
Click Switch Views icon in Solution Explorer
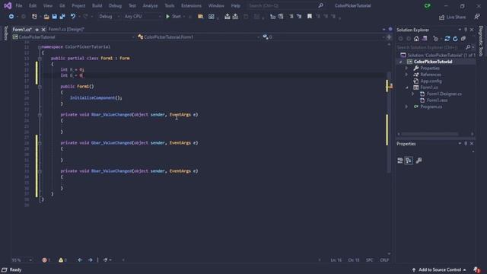coord(425,39)
